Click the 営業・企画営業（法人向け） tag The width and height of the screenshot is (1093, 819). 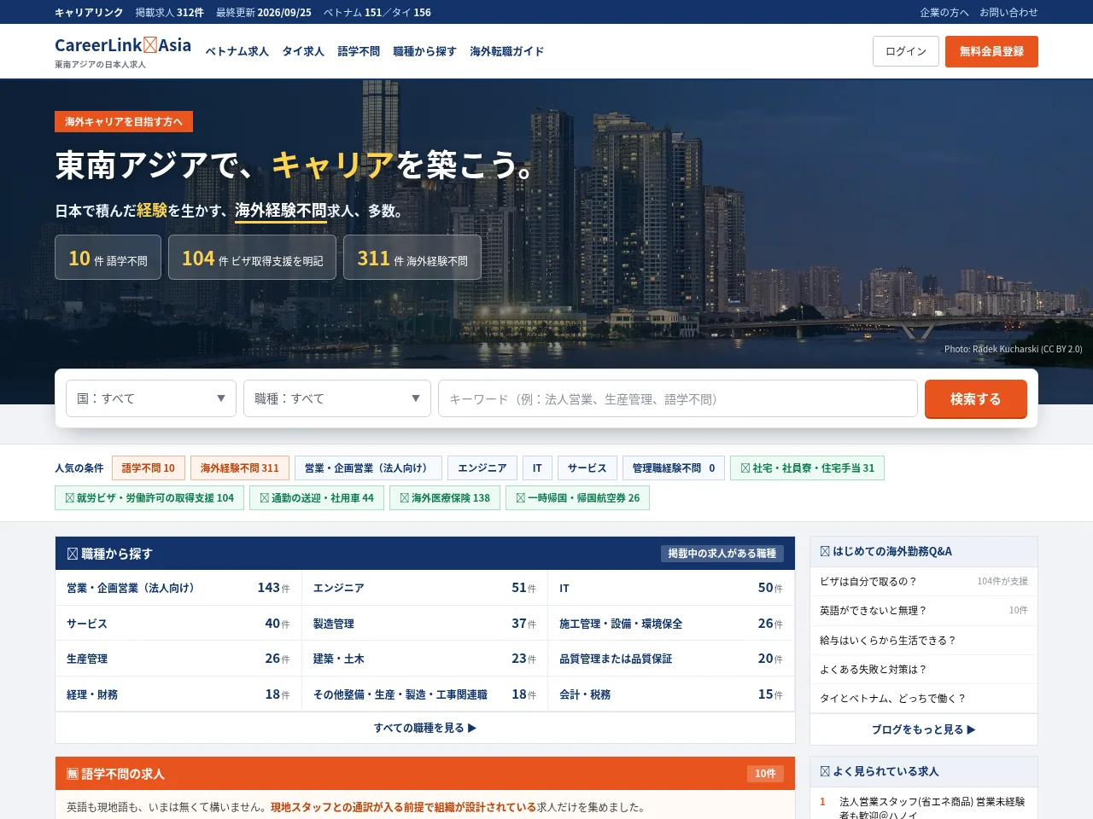coord(368,468)
